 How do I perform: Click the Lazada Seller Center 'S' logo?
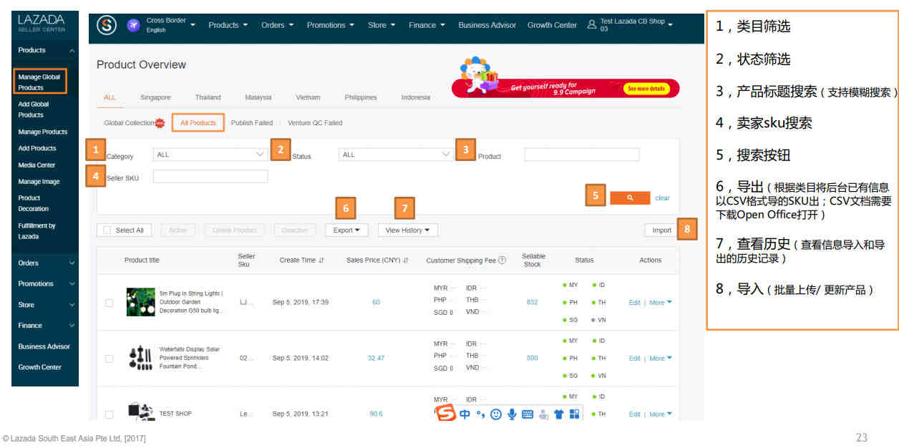coord(107,25)
